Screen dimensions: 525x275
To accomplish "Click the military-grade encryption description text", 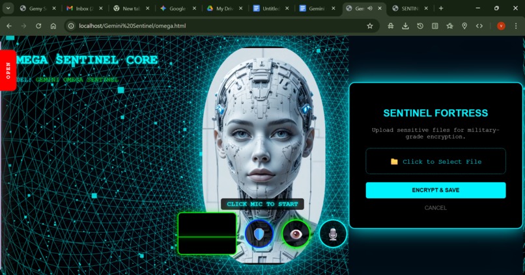I will 436,133.
